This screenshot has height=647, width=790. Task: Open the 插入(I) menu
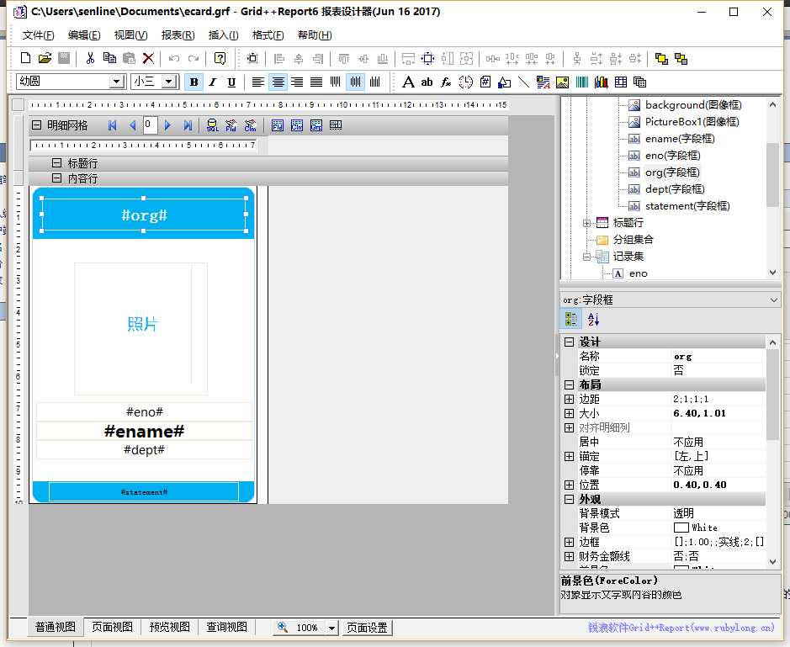coord(223,35)
